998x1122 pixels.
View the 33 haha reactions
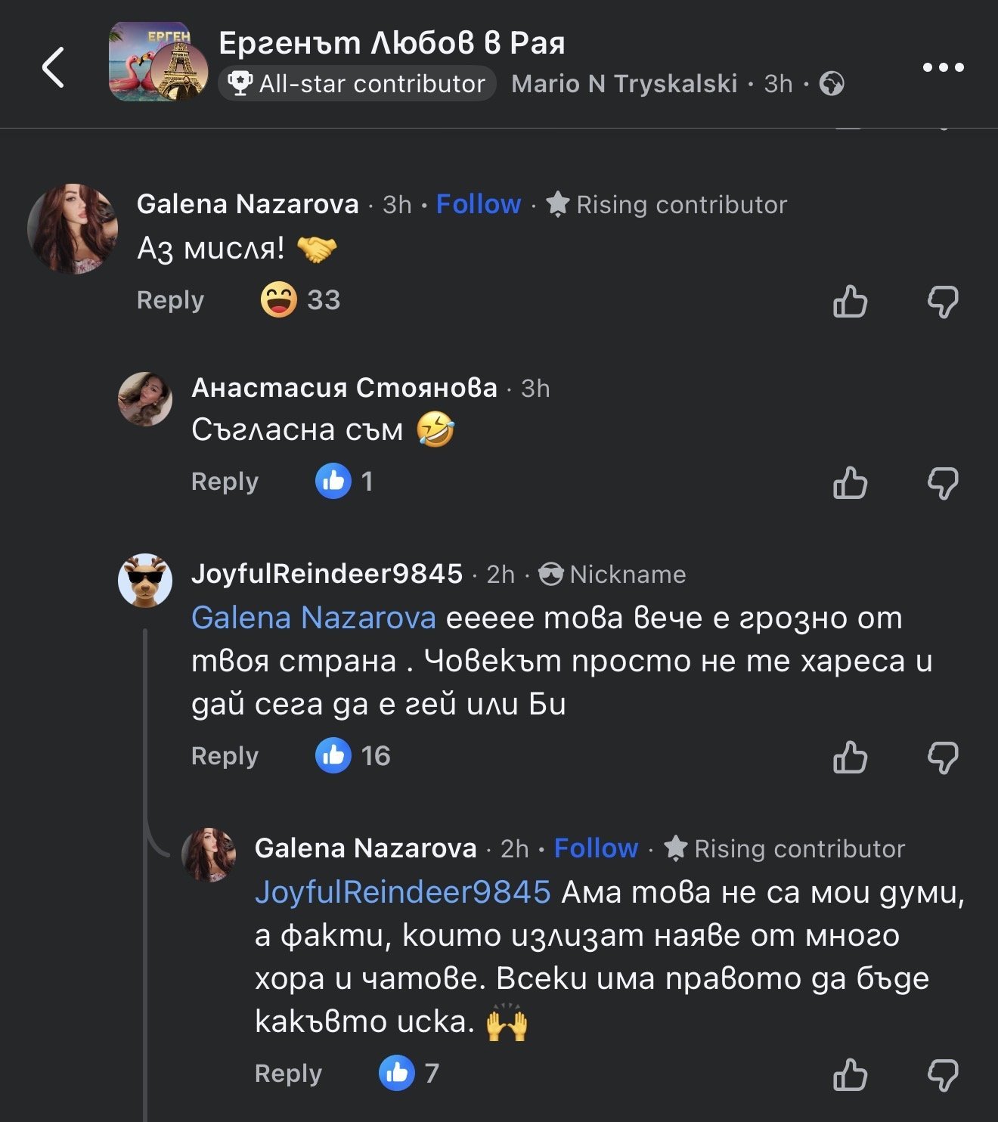click(301, 300)
